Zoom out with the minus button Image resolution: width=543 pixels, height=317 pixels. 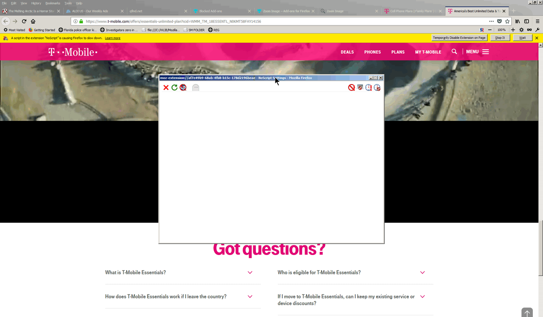490,30
